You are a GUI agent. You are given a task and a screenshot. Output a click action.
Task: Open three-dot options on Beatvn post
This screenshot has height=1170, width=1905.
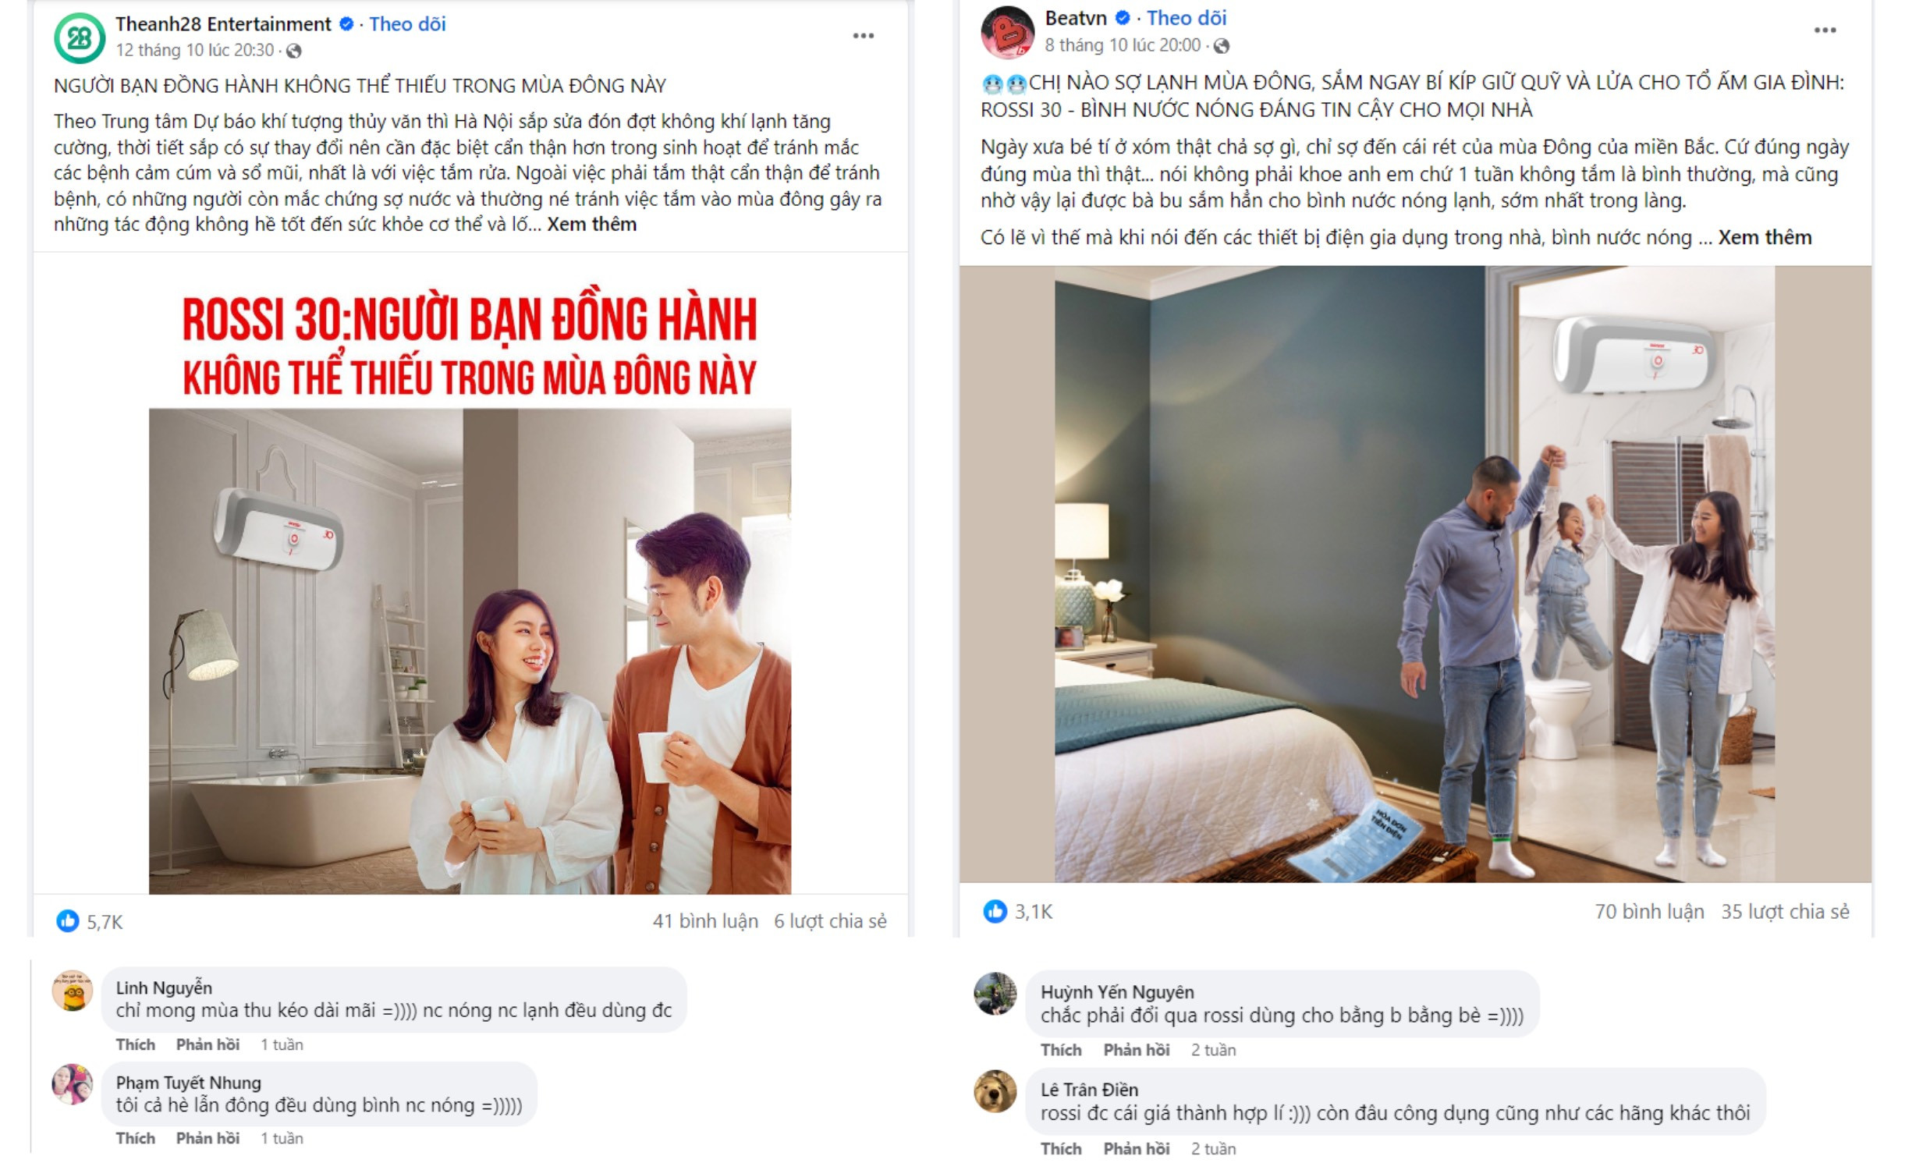pos(1825,30)
